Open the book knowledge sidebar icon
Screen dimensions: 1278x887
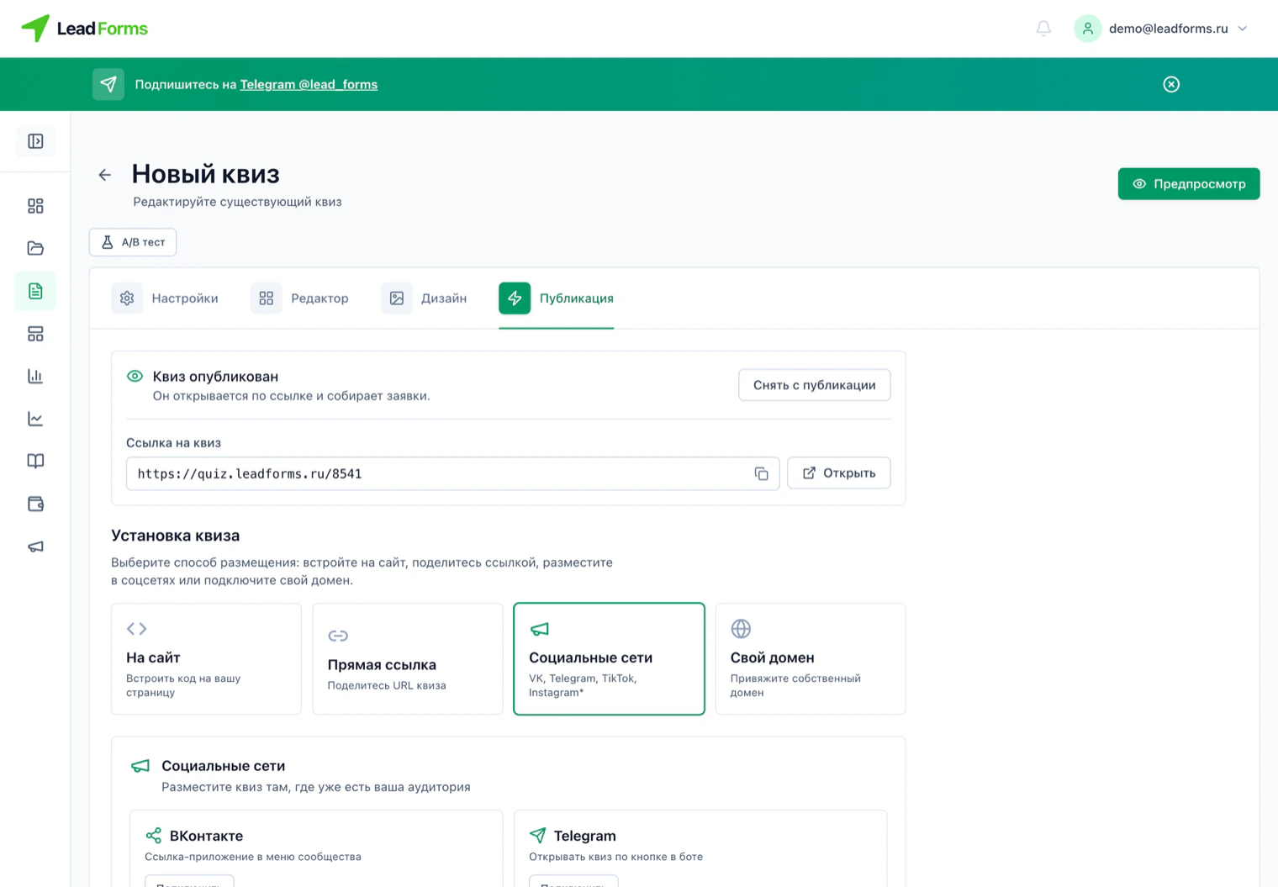[35, 461]
